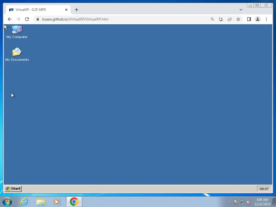Open the VirtualXP Start menu
This screenshot has height=207, width=276.
click(x=13, y=188)
